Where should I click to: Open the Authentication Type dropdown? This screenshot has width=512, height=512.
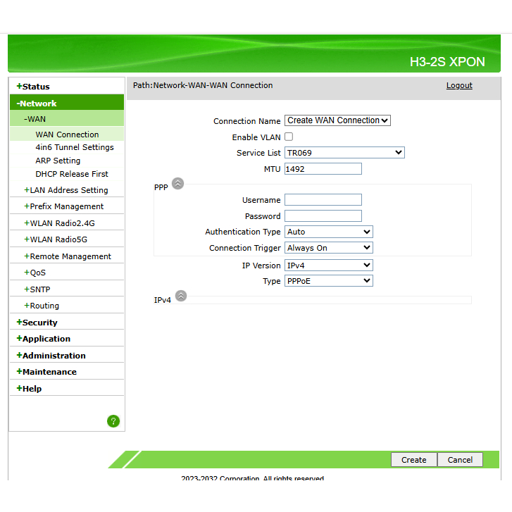(x=328, y=232)
